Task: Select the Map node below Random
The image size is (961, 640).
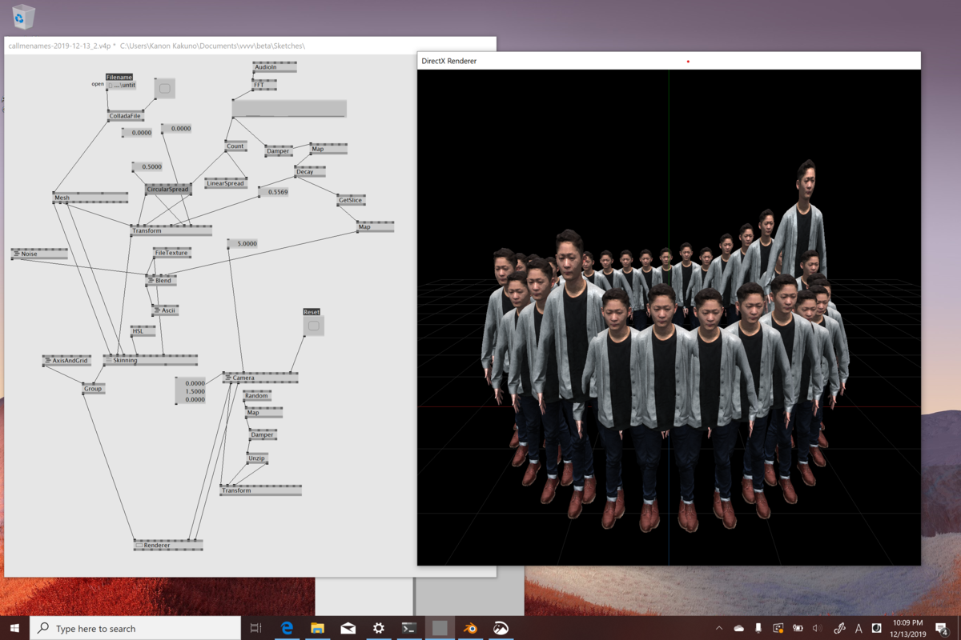Action: click(x=263, y=413)
